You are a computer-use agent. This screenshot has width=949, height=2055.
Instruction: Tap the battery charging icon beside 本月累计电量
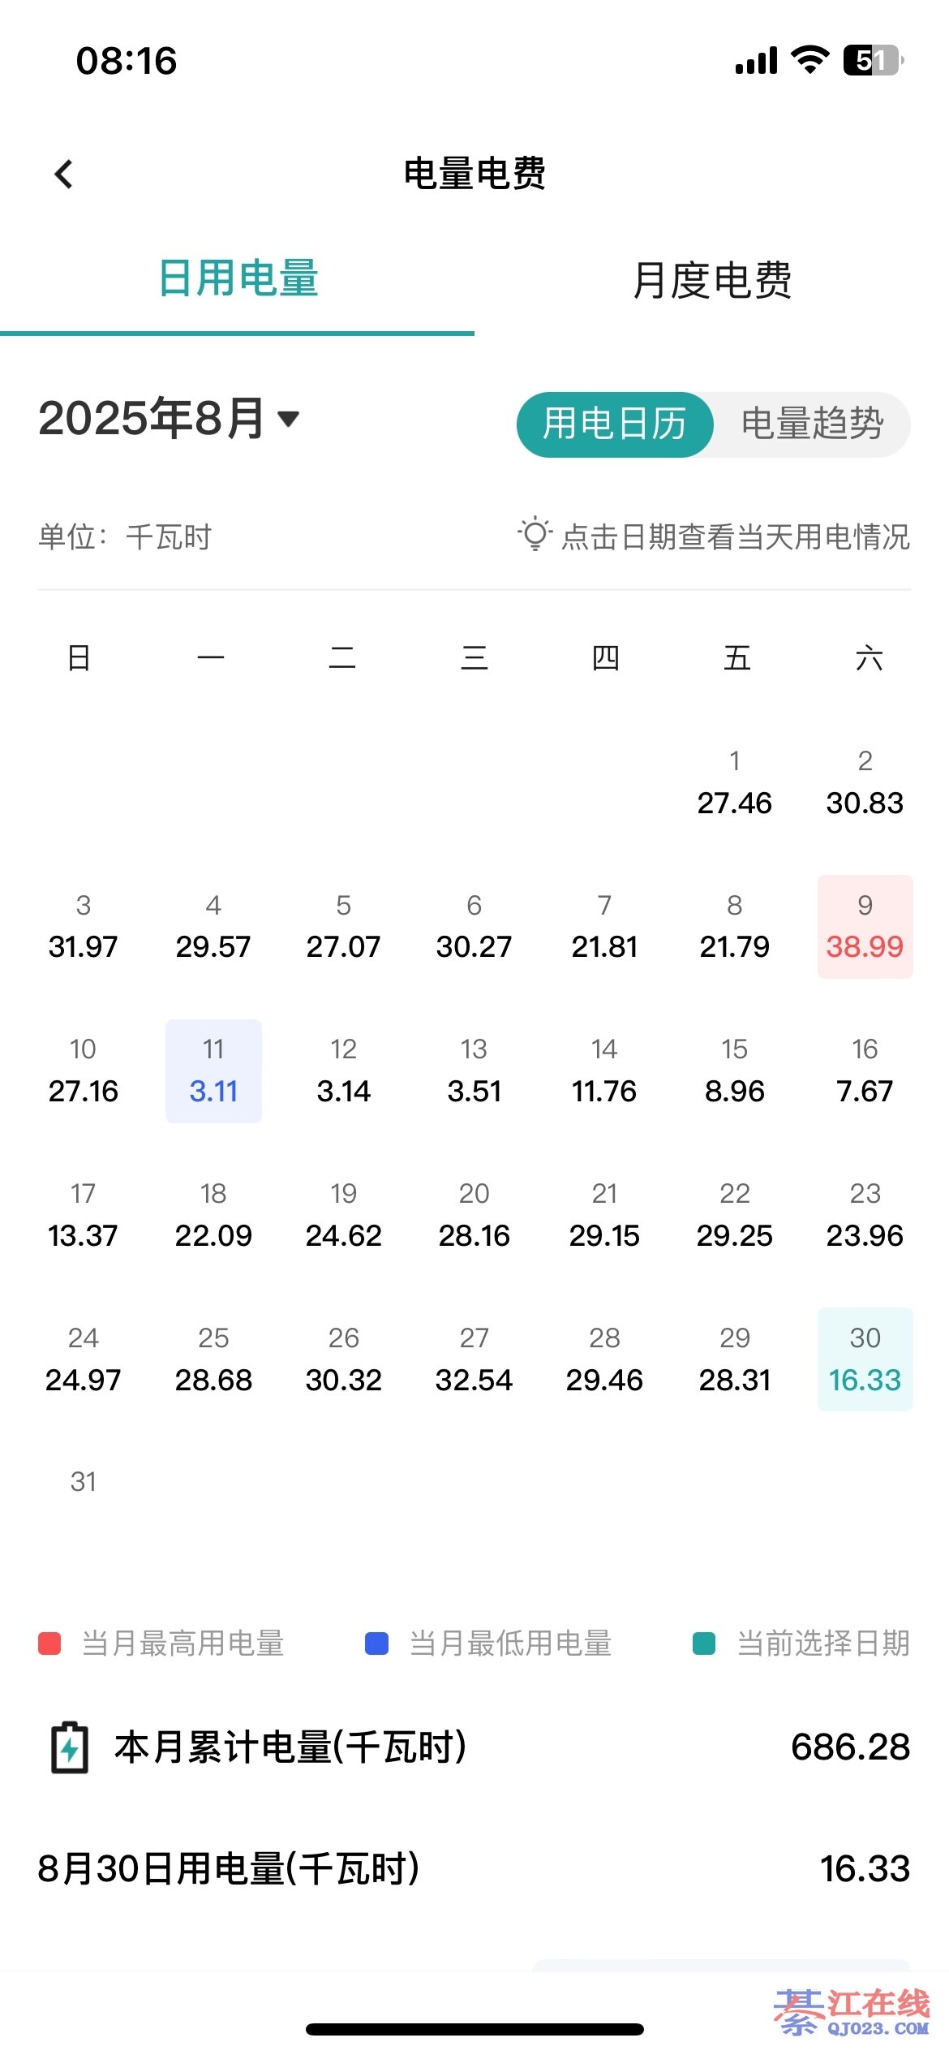pos(70,1747)
